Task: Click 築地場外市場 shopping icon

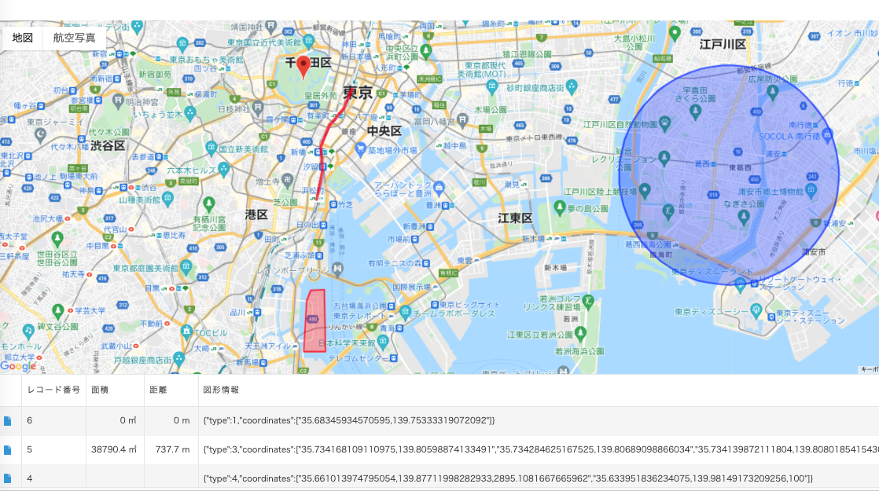Action: pos(360,149)
